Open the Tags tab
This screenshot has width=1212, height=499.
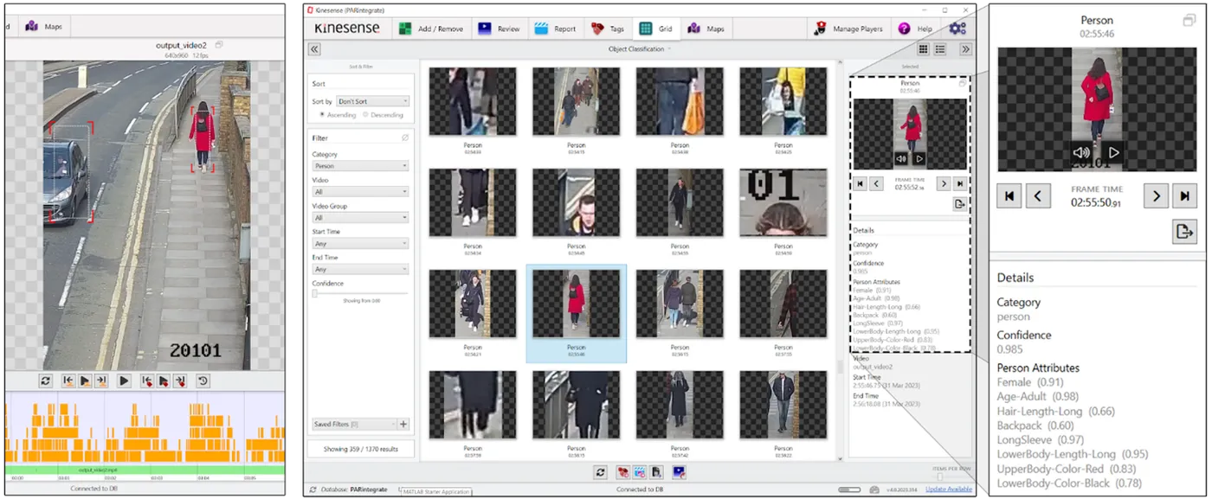[x=609, y=29]
